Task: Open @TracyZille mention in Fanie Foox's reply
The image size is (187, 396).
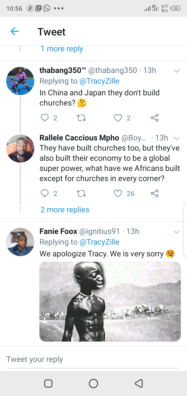Action: tap(99, 242)
